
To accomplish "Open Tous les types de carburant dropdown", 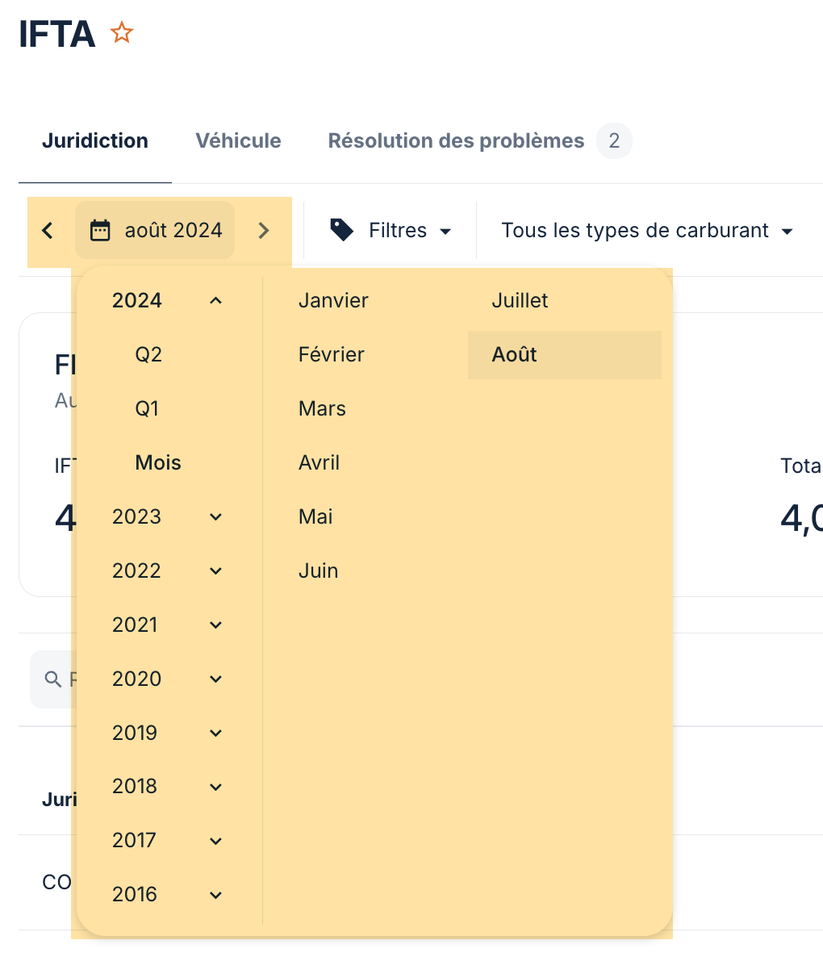I will [x=646, y=231].
